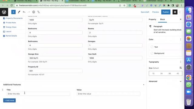Screen dimensions: 194x109
Task: Open WhatsApp from the Dock
Action: click(x=189, y=85)
